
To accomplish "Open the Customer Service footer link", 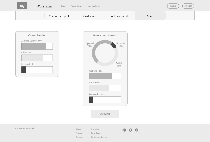I will tap(99, 137).
